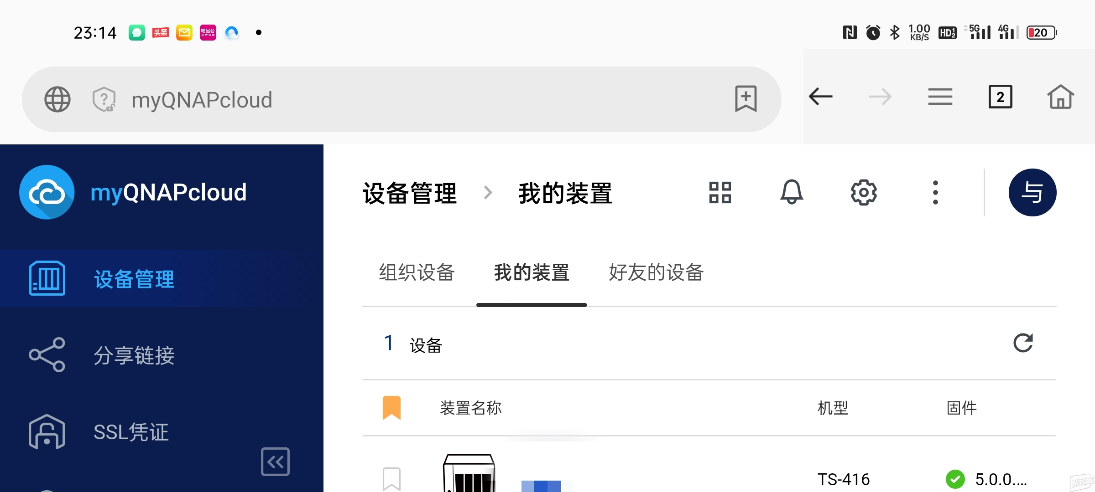Viewport: 1095px width, 492px height.
Task: Click the share-link sidebar icon
Action: (47, 355)
